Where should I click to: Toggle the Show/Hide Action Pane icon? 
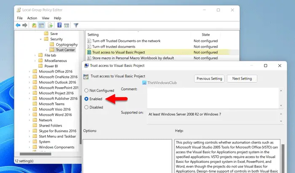pos(67,25)
